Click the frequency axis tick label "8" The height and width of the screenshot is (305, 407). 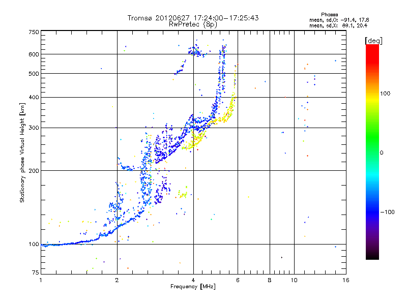pos(270,280)
